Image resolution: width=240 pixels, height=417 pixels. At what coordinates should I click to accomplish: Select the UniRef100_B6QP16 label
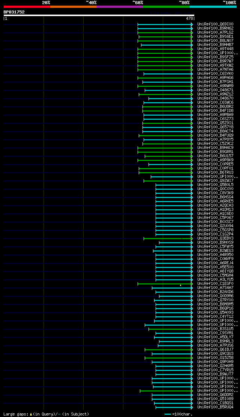[216, 308]
